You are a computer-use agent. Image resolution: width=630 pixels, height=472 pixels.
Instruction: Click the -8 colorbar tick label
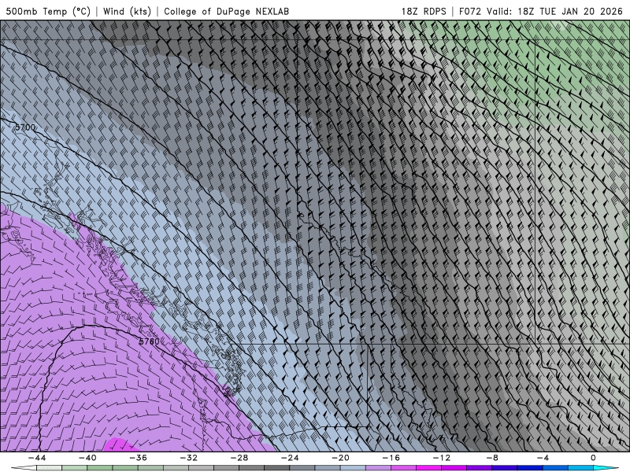(x=493, y=458)
